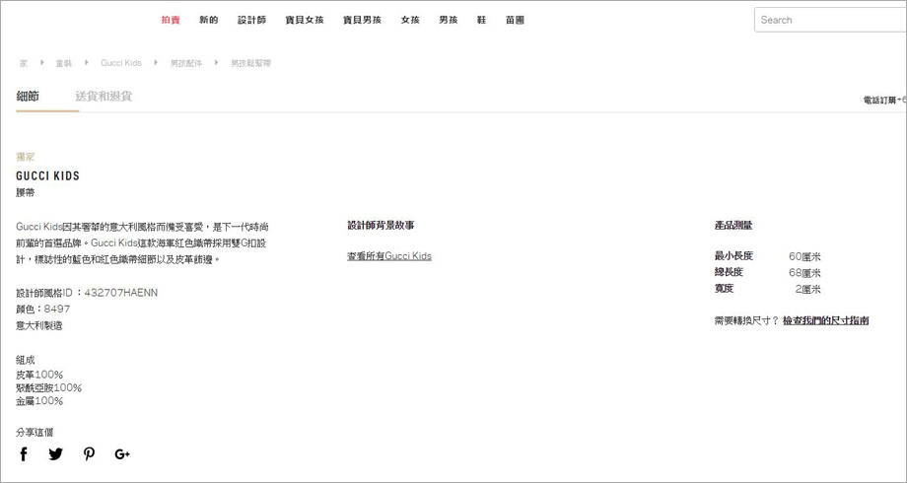Click the 分享這個 share label
The image size is (907, 483).
(x=35, y=432)
